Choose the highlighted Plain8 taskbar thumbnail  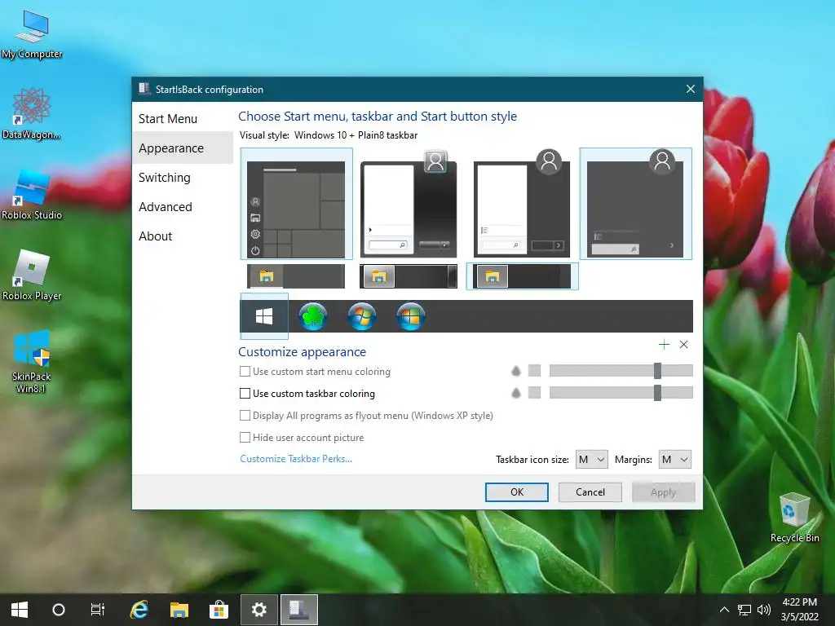coord(523,276)
